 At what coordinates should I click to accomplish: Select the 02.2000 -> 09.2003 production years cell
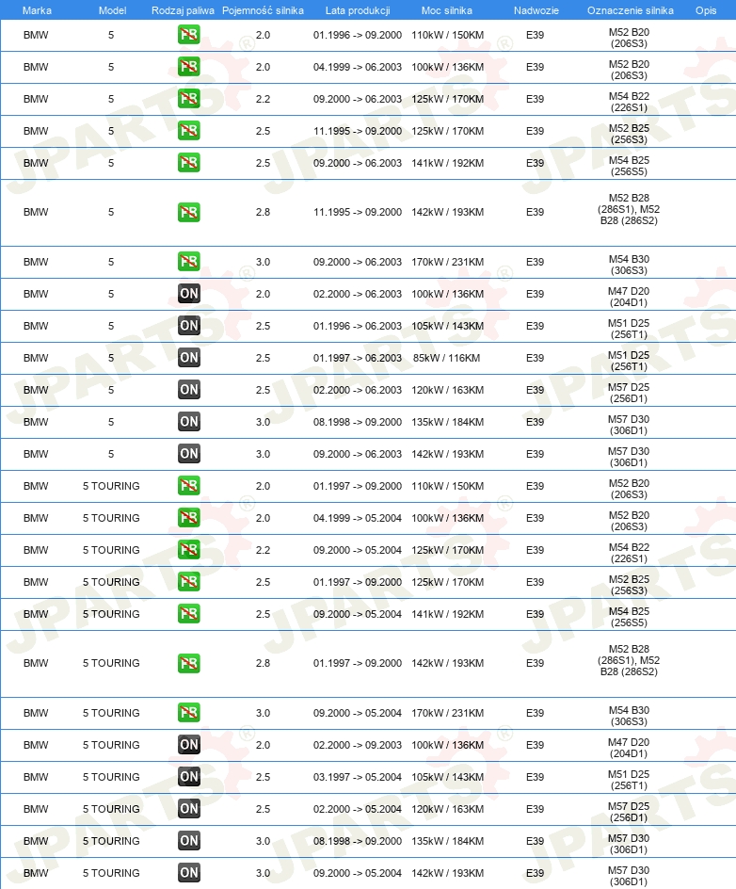[358, 745]
